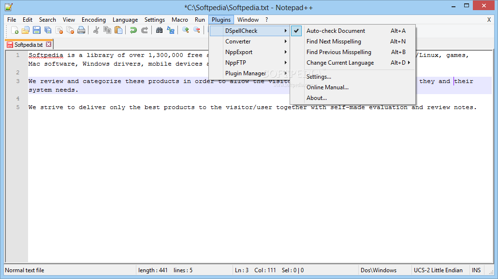Open the File menu
Screen dimensions: 498x279
12,20
